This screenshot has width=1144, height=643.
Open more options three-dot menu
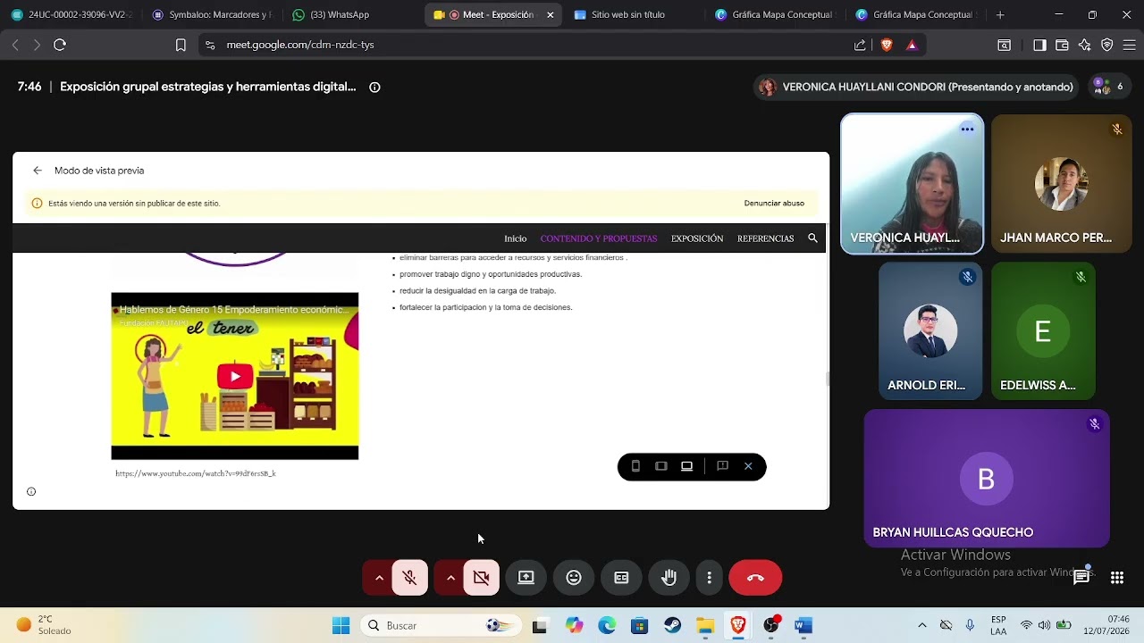[709, 578]
